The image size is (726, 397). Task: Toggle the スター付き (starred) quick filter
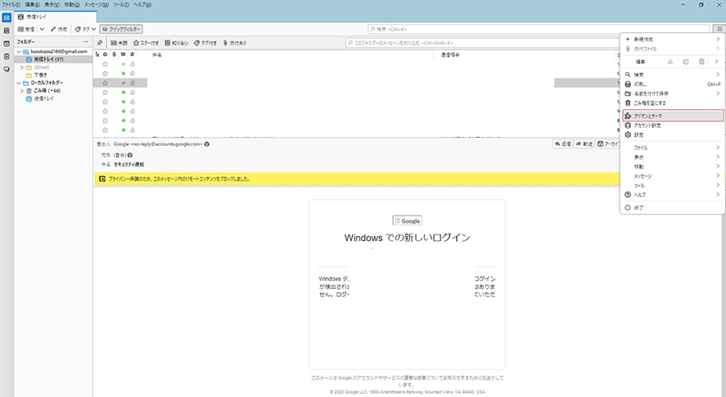click(148, 42)
